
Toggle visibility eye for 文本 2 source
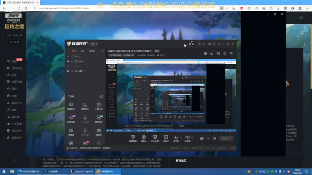pyautogui.click(x=68, y=61)
